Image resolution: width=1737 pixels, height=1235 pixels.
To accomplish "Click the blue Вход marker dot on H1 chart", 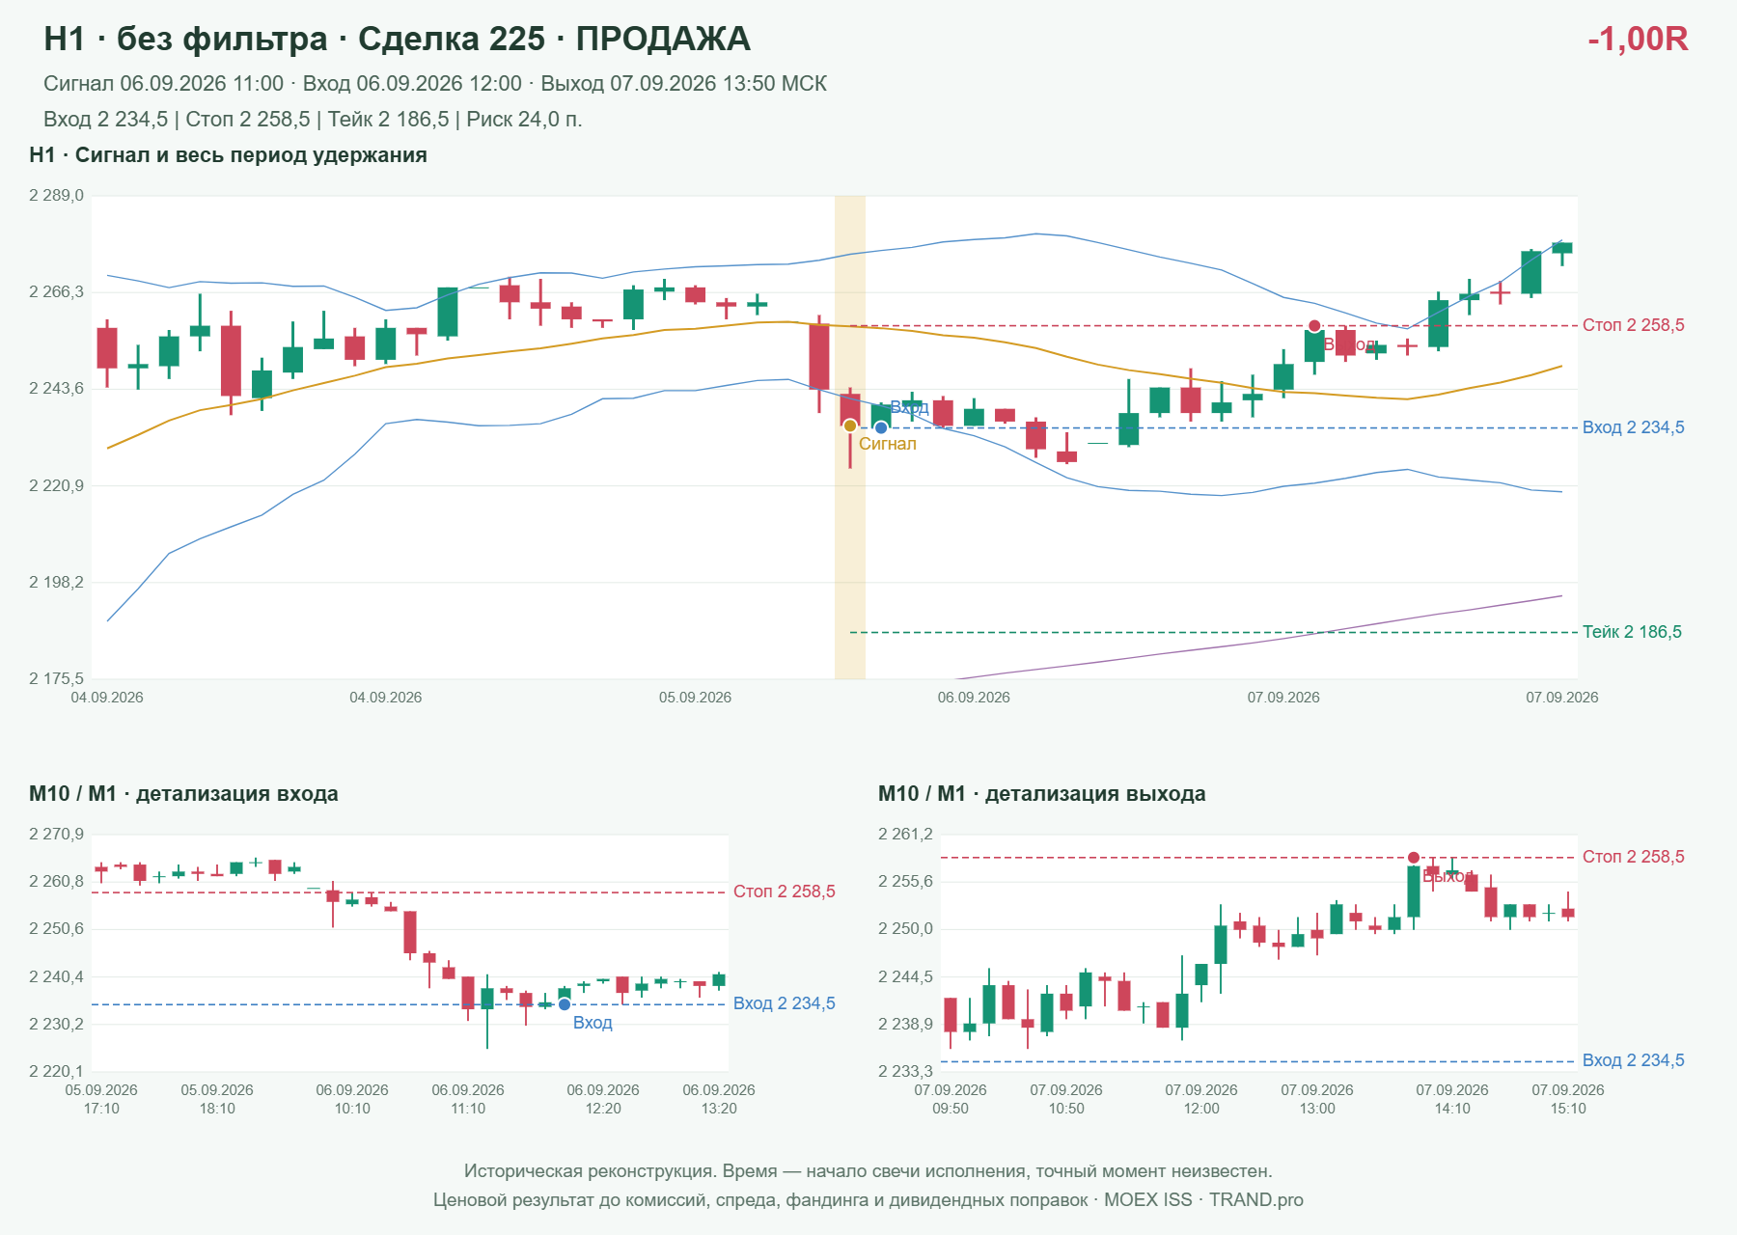I will click(x=881, y=427).
